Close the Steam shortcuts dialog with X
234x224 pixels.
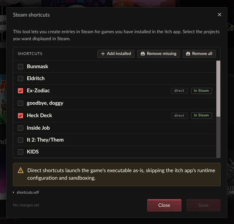click(219, 15)
